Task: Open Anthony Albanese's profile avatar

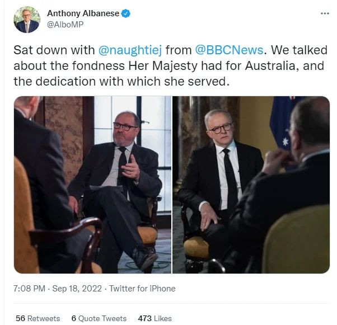Action: (27, 20)
